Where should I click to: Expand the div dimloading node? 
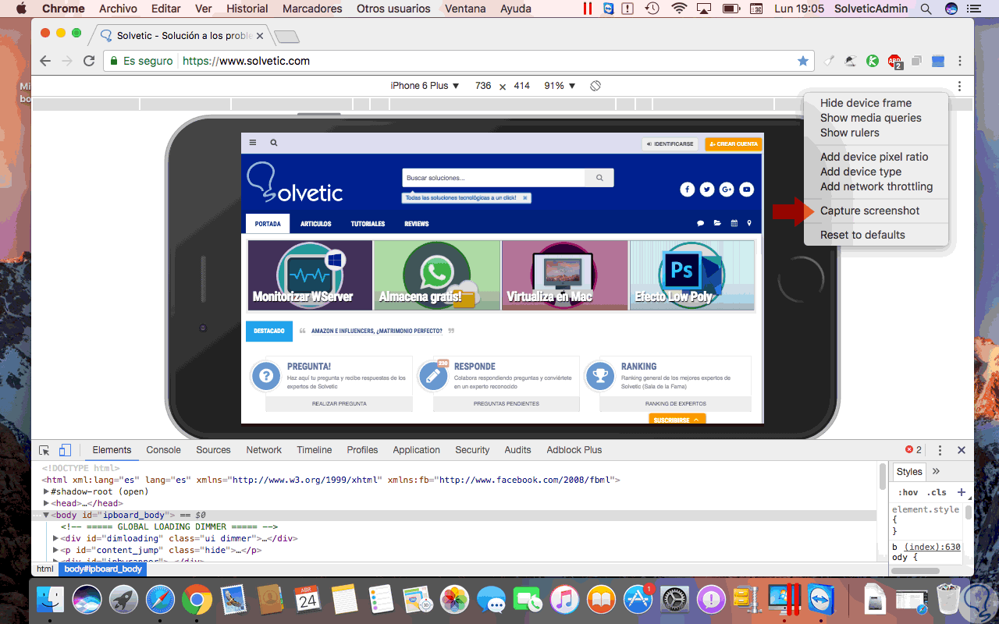55,538
